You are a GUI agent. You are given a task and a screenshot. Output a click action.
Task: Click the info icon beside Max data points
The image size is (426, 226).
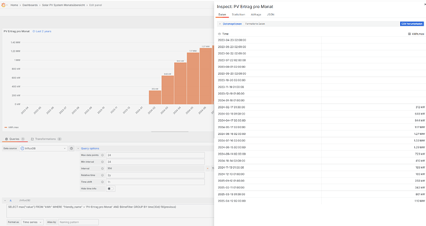pos(102,155)
